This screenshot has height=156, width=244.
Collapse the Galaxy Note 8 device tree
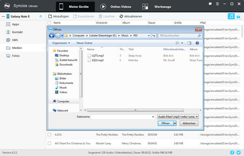click(3, 16)
